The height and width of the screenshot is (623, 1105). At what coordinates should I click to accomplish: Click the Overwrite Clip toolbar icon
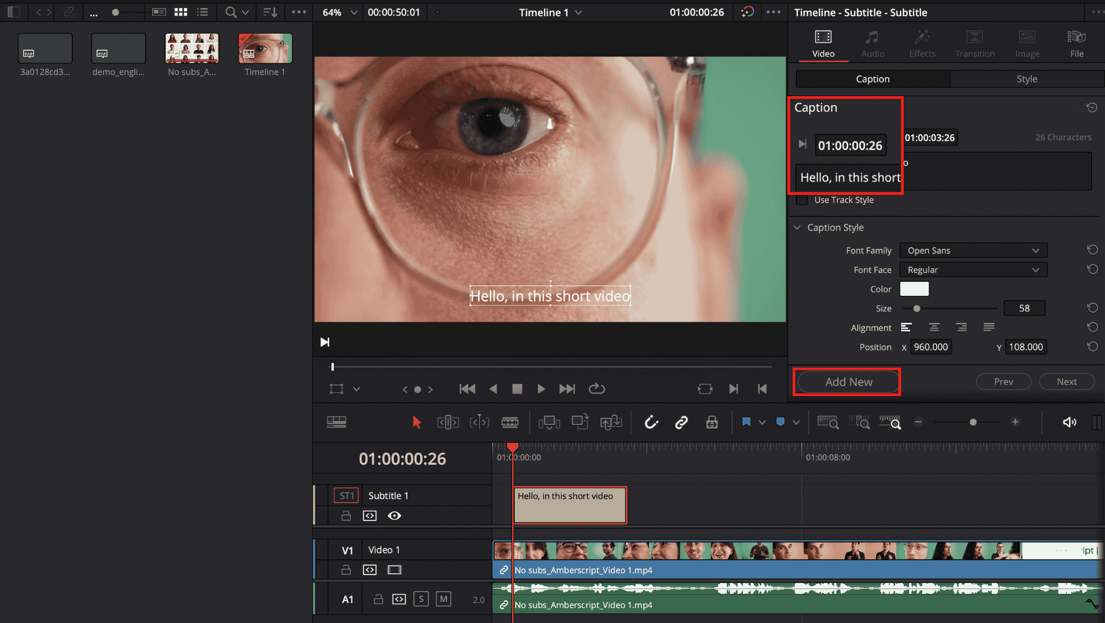(580, 422)
